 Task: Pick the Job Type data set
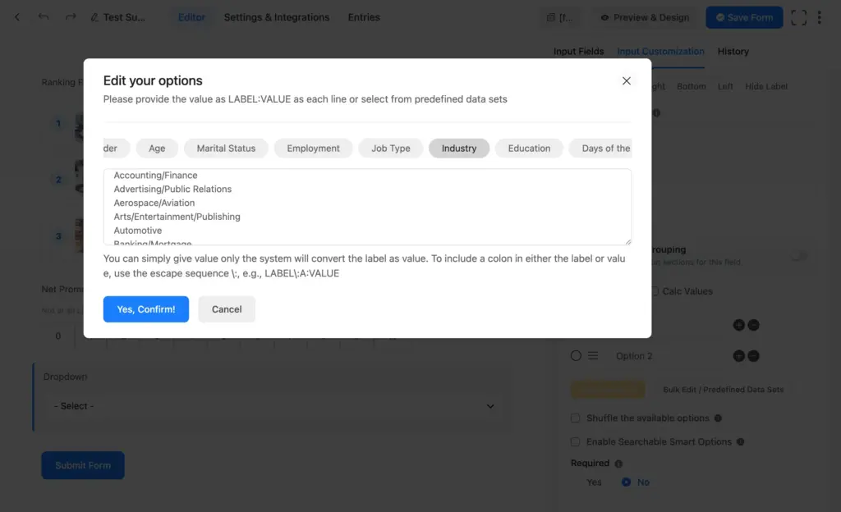coord(390,149)
